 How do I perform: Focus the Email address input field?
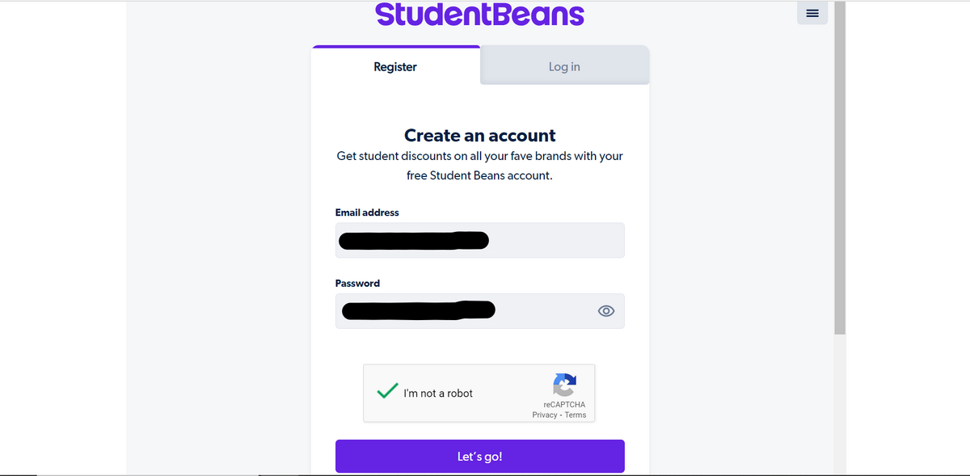point(480,240)
